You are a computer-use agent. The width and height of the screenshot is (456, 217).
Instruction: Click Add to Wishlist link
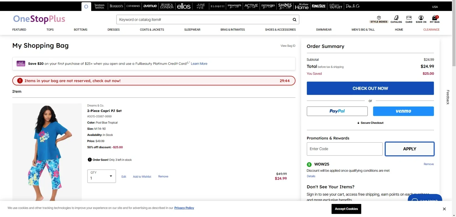tap(142, 177)
